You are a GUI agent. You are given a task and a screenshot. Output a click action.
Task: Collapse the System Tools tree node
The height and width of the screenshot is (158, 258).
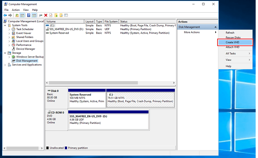(5, 25)
